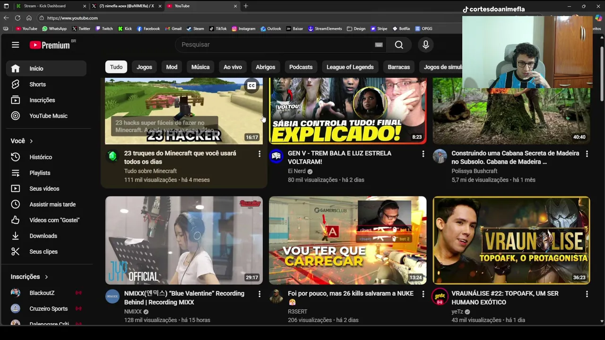The width and height of the screenshot is (605, 340).
Task: Open BlackoutZ subscription channel
Action: coord(46,293)
